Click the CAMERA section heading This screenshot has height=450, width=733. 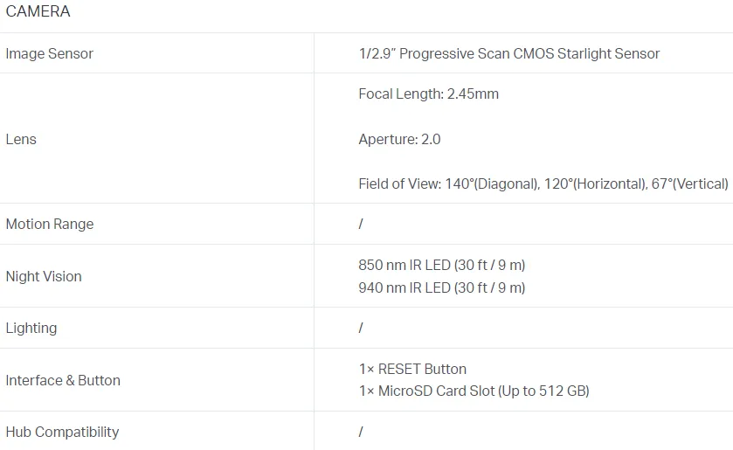pyautogui.click(x=38, y=11)
